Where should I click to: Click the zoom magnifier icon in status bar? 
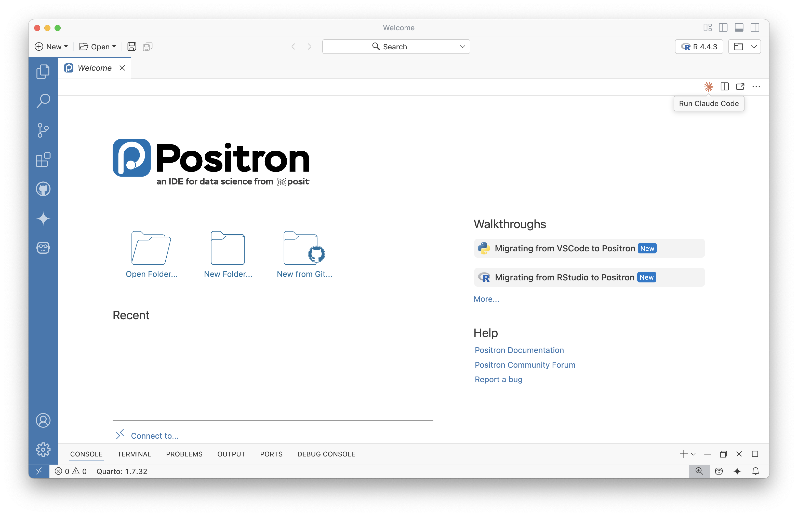[699, 471]
